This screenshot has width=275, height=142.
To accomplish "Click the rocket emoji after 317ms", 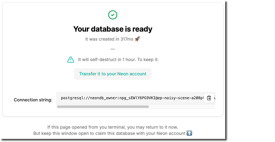I will pos(137,39).
